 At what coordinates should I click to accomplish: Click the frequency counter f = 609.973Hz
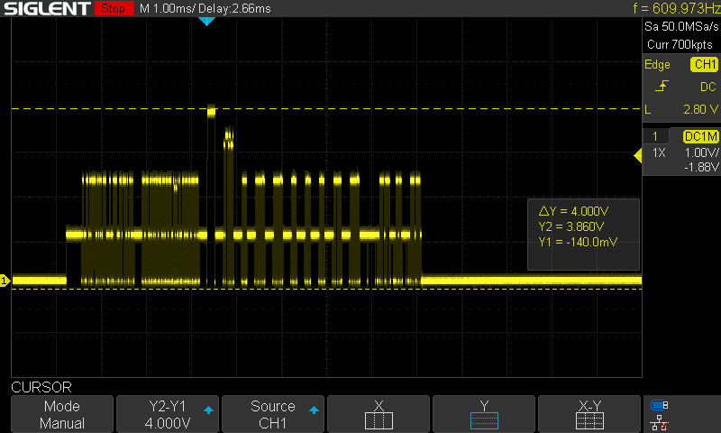click(x=677, y=8)
